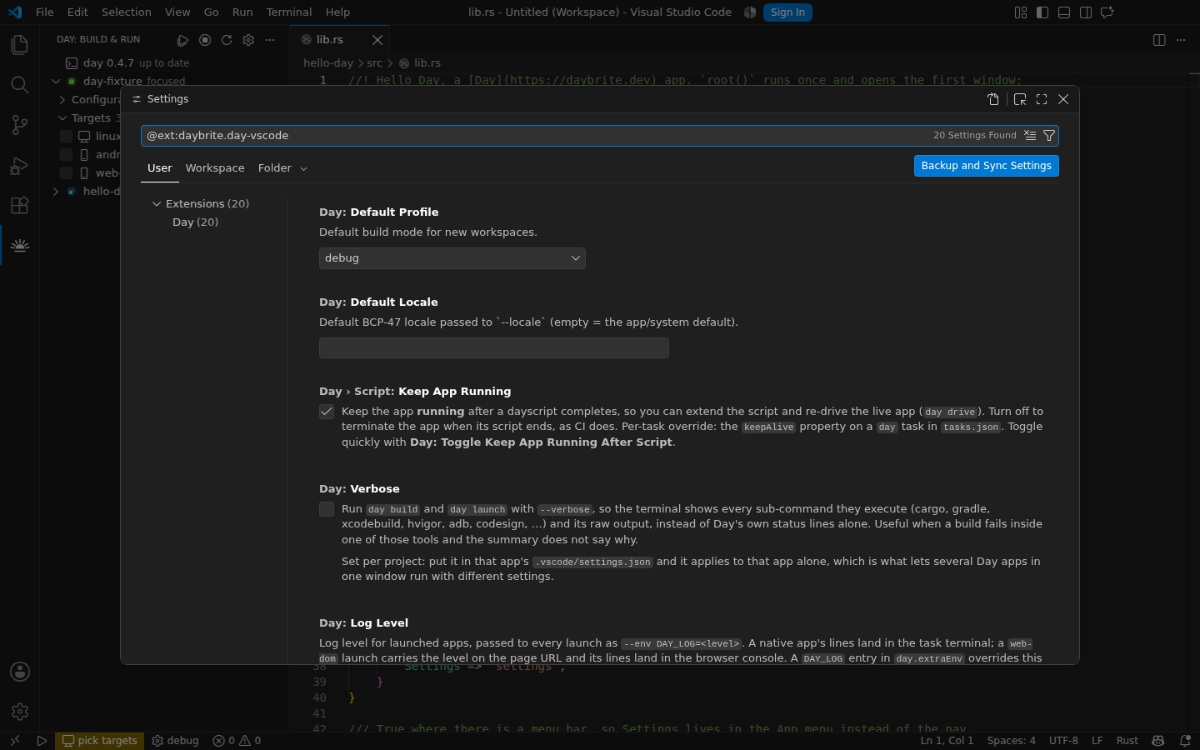Click the Sign In button
Viewport: 1200px width, 750px height.
pyautogui.click(x=787, y=12)
